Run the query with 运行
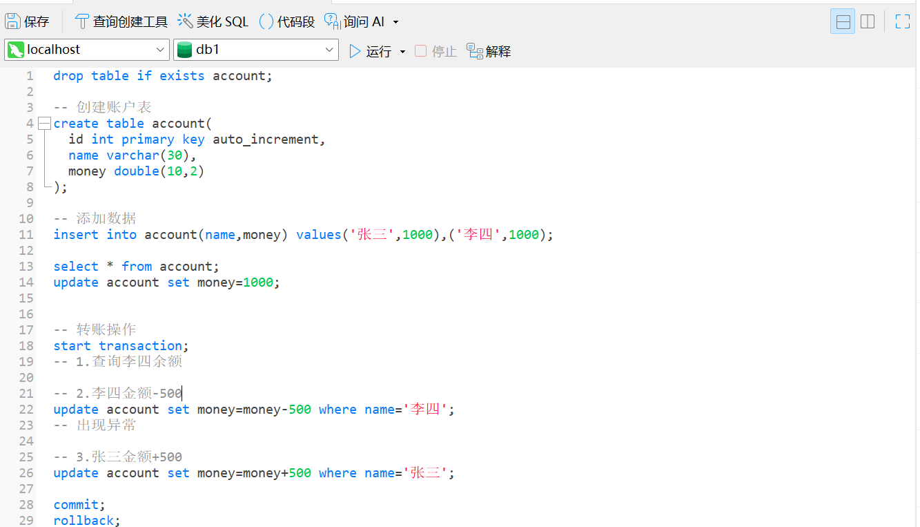This screenshot has height=527, width=920. (x=370, y=51)
